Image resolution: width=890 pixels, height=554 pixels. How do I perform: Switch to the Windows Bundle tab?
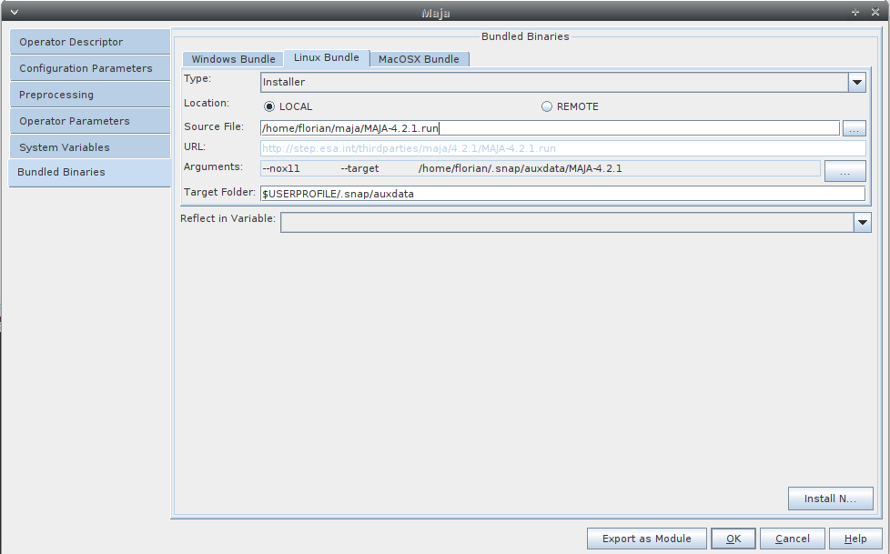[x=233, y=59]
